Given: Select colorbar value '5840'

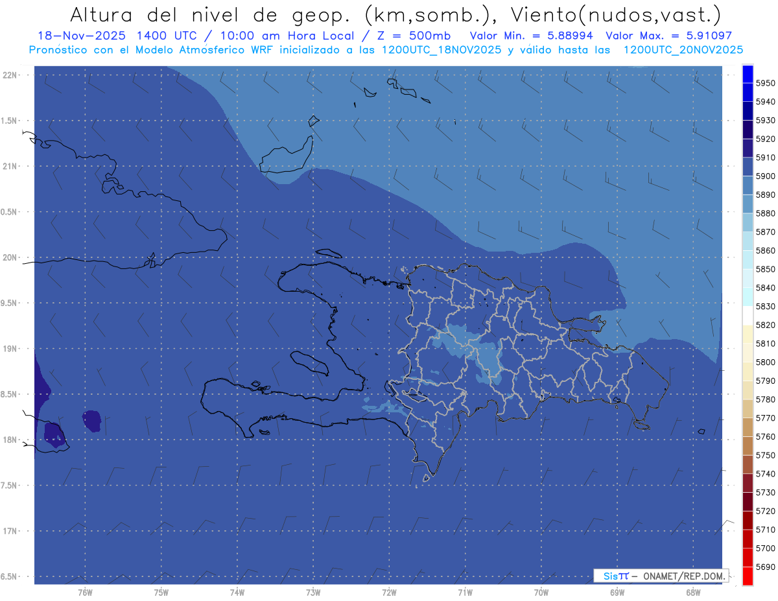Looking at the screenshot, I should coord(766,288).
